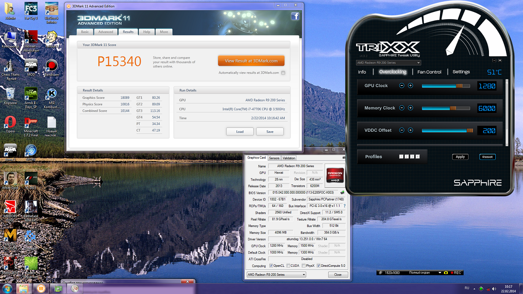Open the Help tab in 3DMark 11
Image resolution: width=523 pixels, height=294 pixels.
point(147,32)
